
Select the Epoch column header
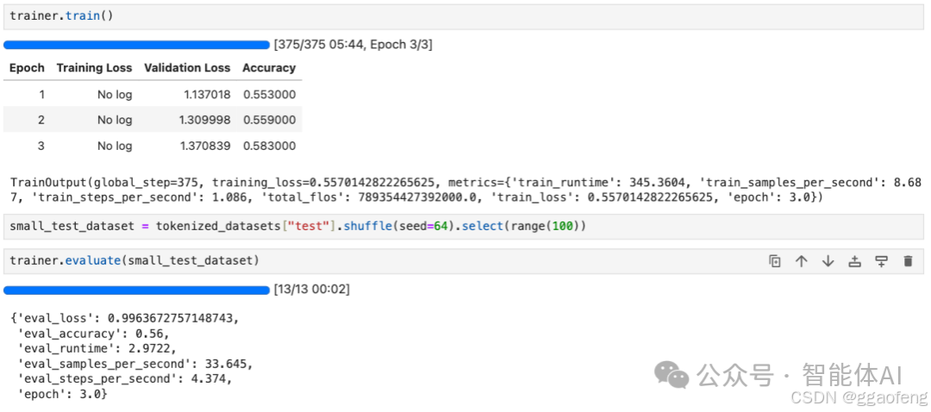point(27,68)
